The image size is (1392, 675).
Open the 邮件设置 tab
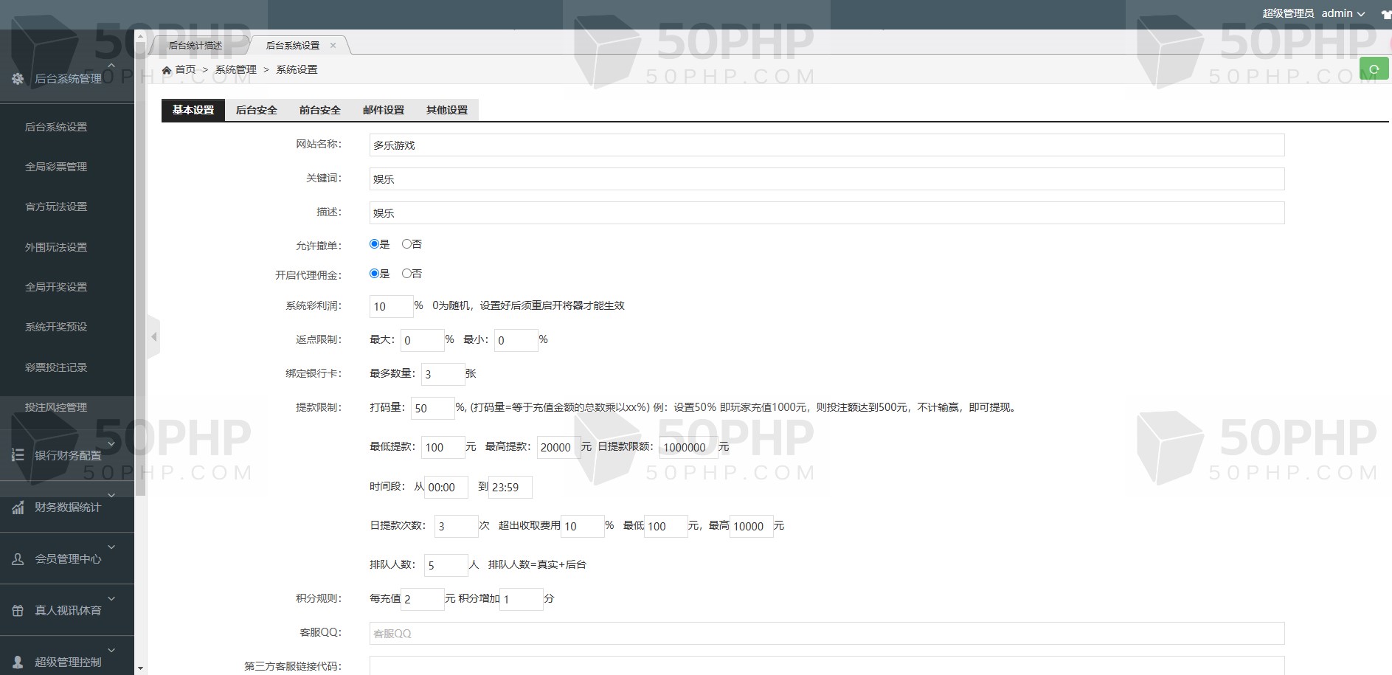pos(383,110)
